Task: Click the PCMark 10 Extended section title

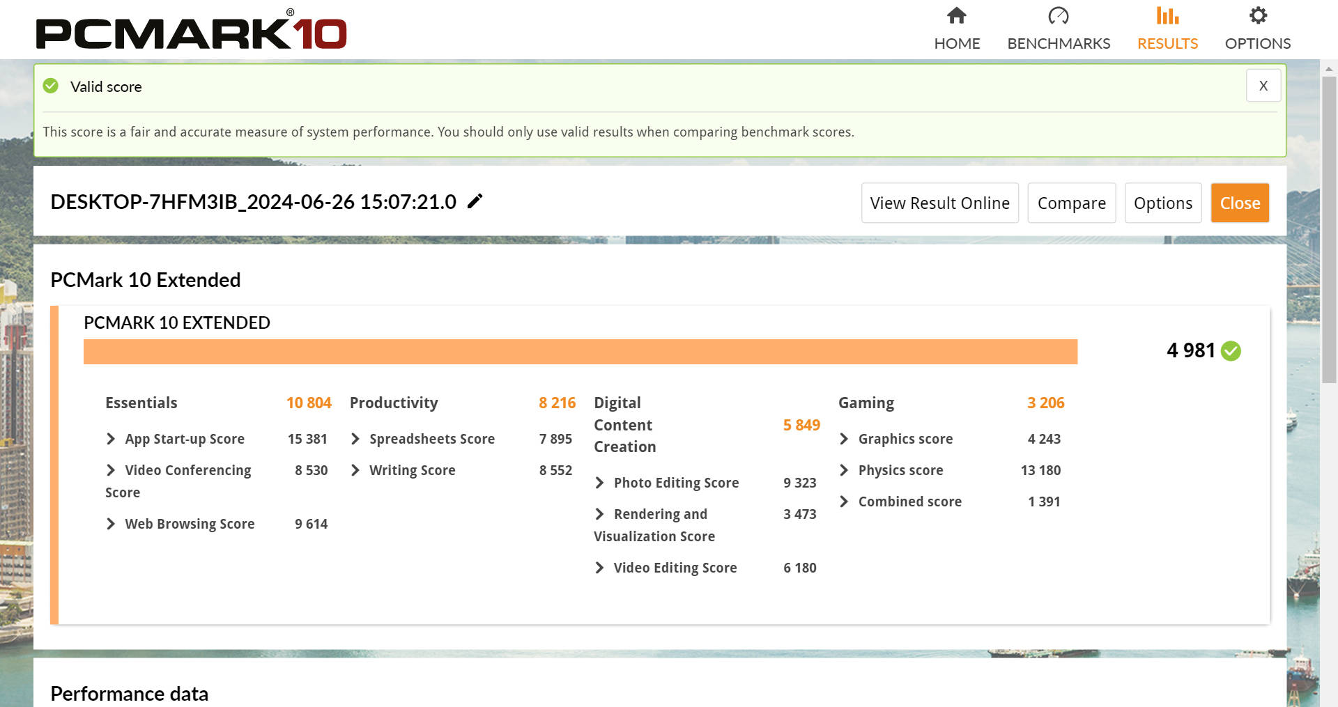Action: pos(145,280)
